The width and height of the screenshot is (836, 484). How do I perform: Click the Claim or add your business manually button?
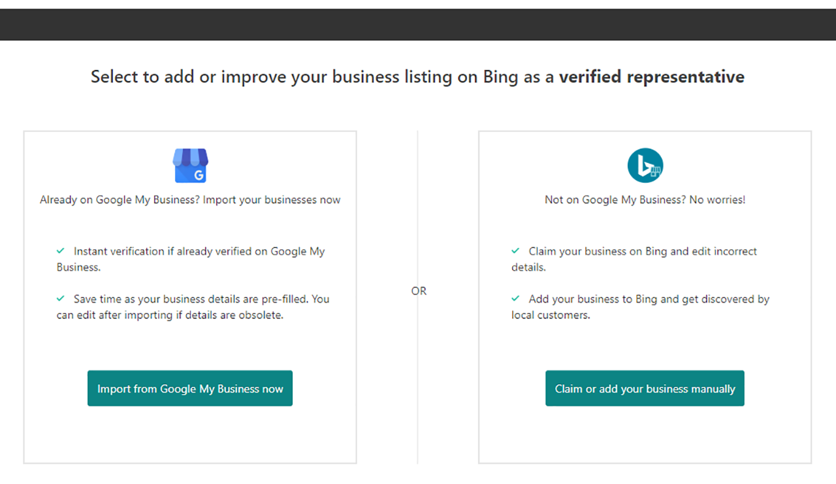click(x=645, y=388)
